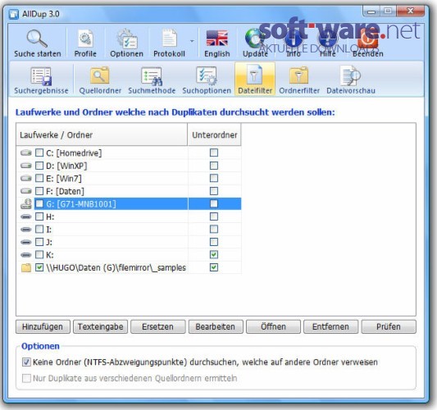Enable Unterordner for H: drive

click(x=214, y=216)
